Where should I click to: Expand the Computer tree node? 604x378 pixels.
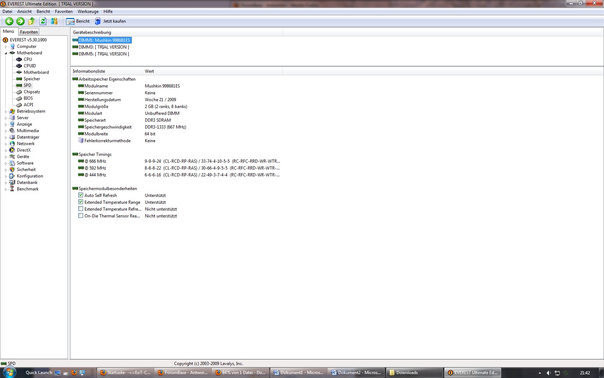coord(6,47)
